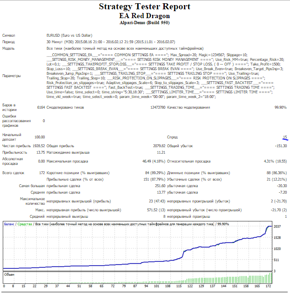Select gross profit value "2079.82"
290x293 pixels.
click(x=159, y=146)
